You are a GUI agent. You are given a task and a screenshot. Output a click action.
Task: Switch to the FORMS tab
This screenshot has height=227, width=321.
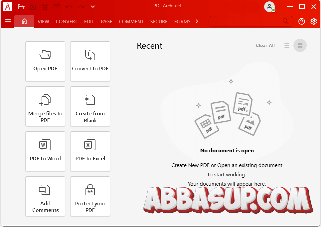[x=182, y=22]
